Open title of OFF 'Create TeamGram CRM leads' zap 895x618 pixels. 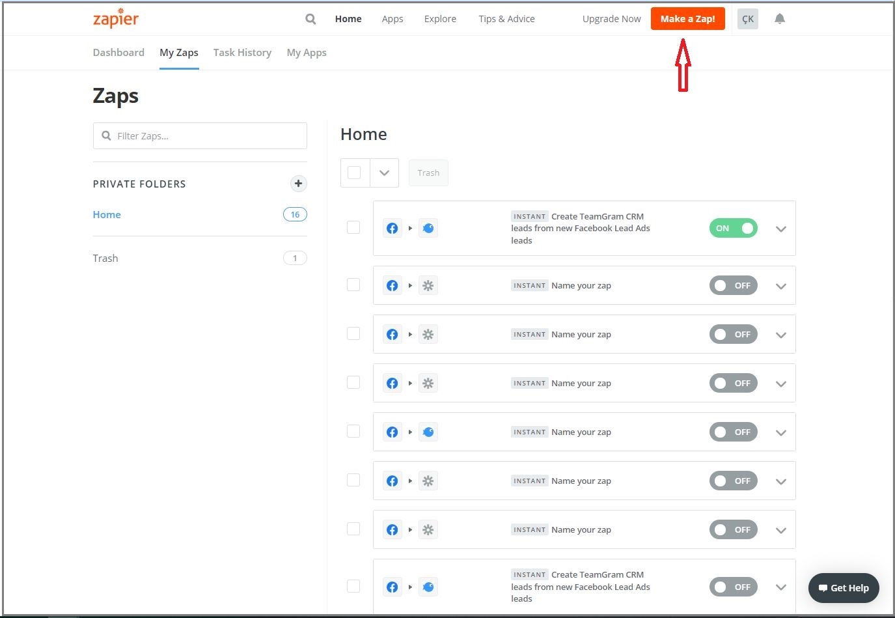(x=581, y=587)
